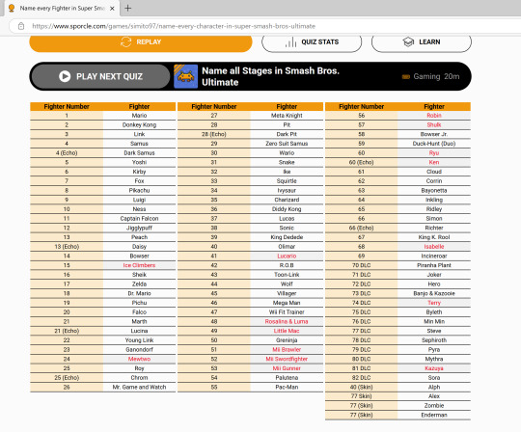521x432 pixels.
Task: Click the Enderman cell
Action: pos(434,415)
